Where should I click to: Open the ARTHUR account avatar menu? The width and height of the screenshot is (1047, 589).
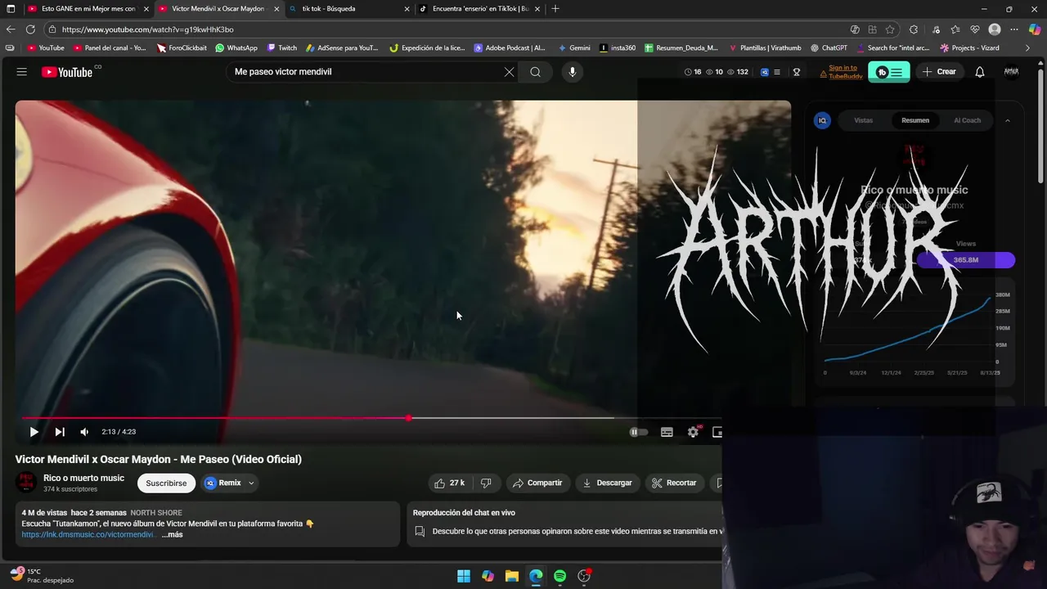1011,72
